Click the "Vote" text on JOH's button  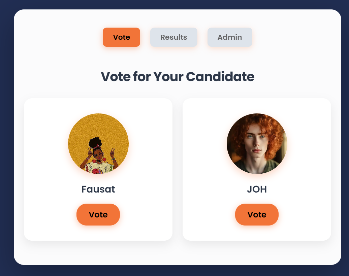(257, 214)
